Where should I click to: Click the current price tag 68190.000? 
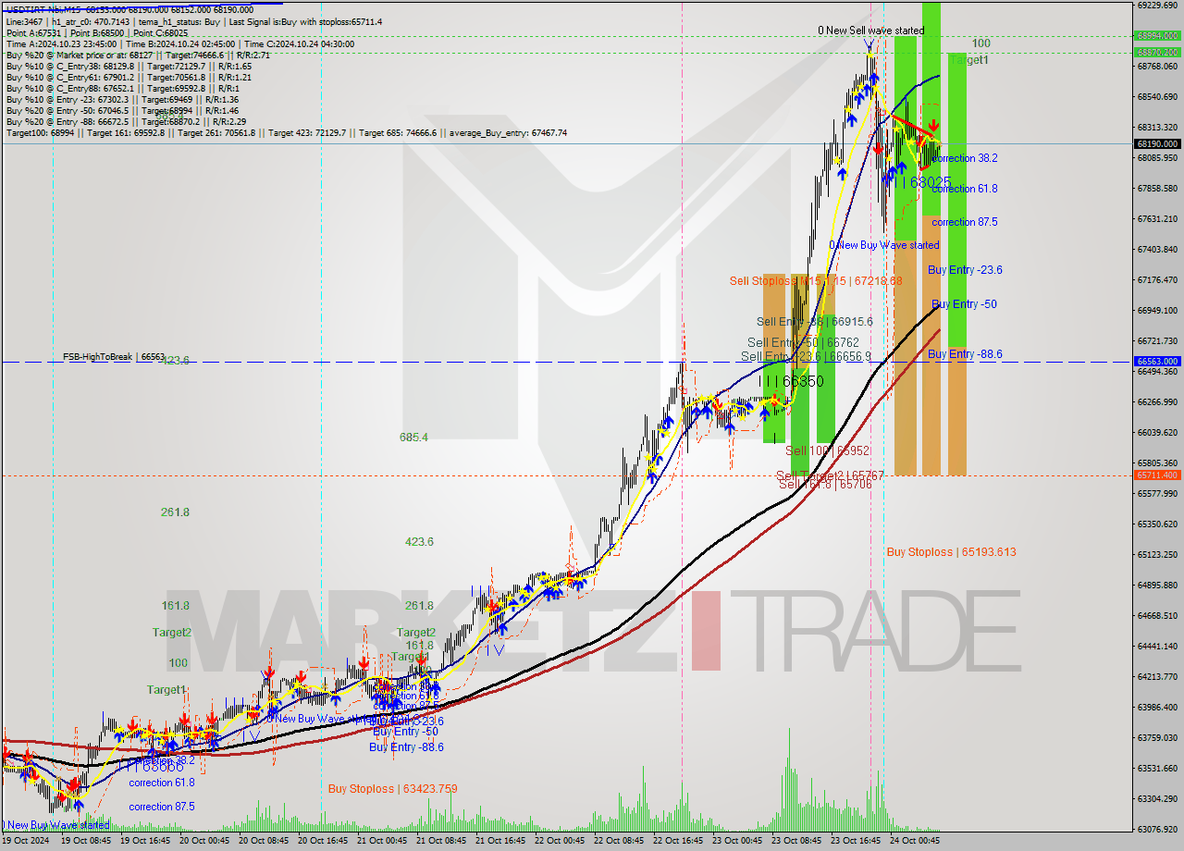pyautogui.click(x=1156, y=144)
